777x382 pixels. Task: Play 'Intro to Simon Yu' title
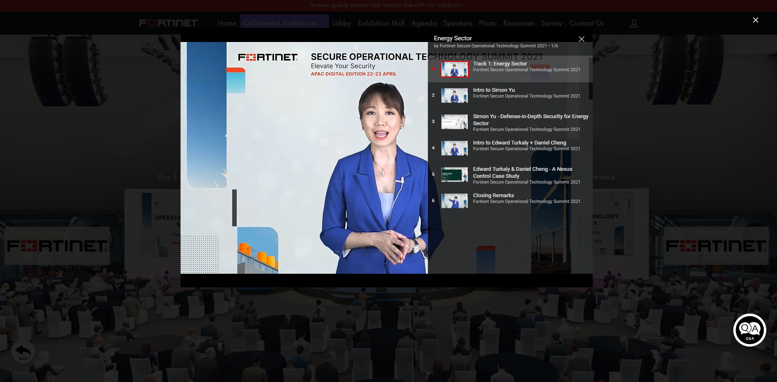[x=494, y=90]
